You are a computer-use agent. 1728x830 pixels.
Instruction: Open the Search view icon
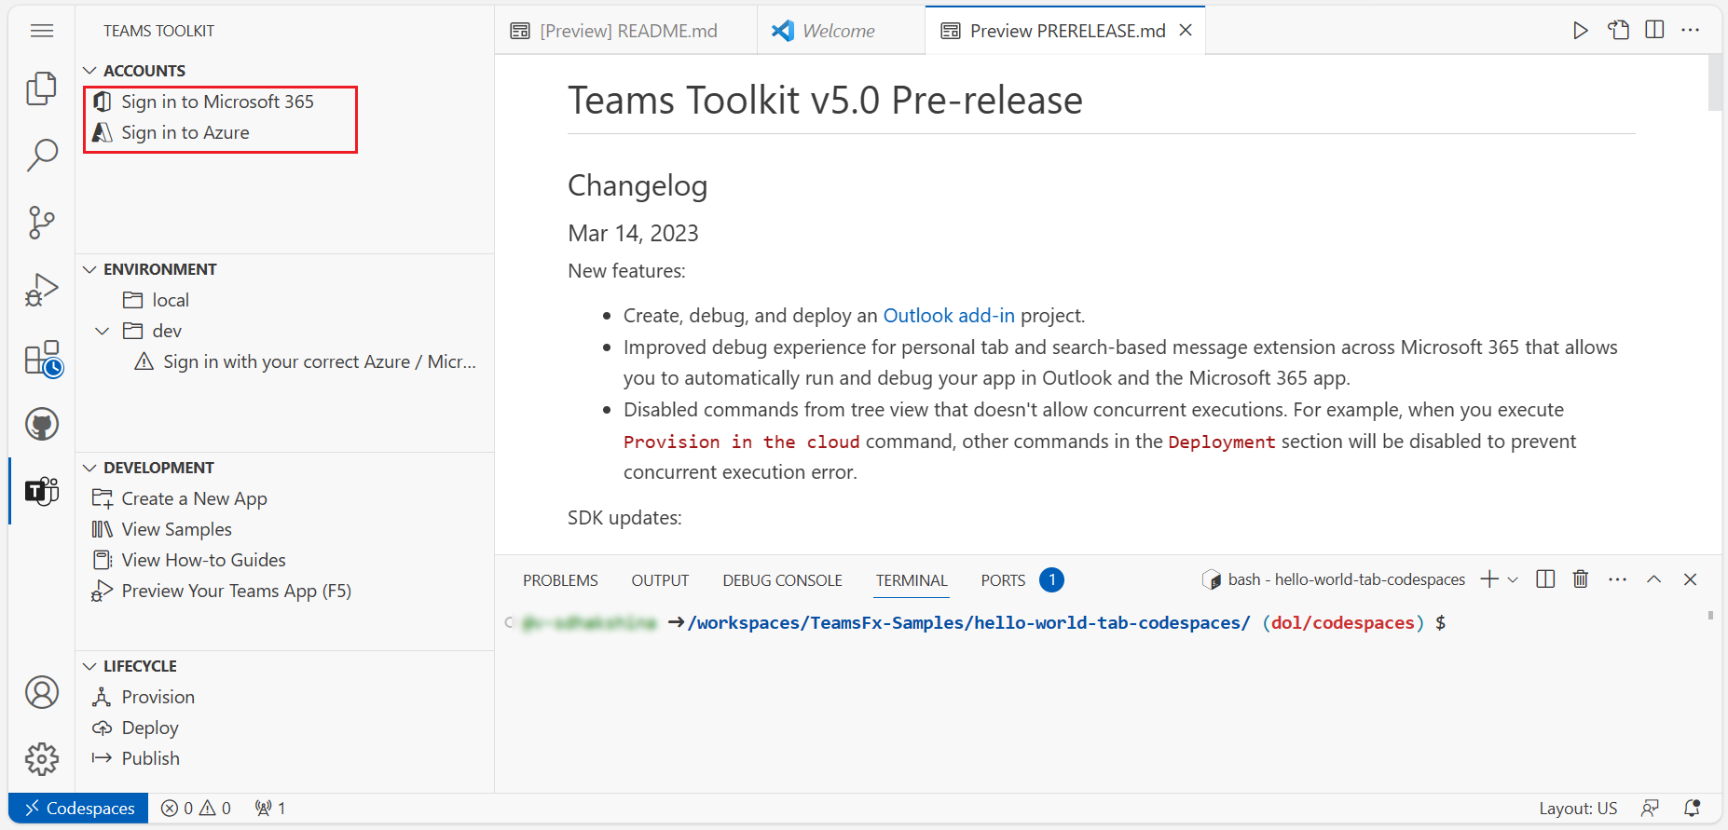42,155
